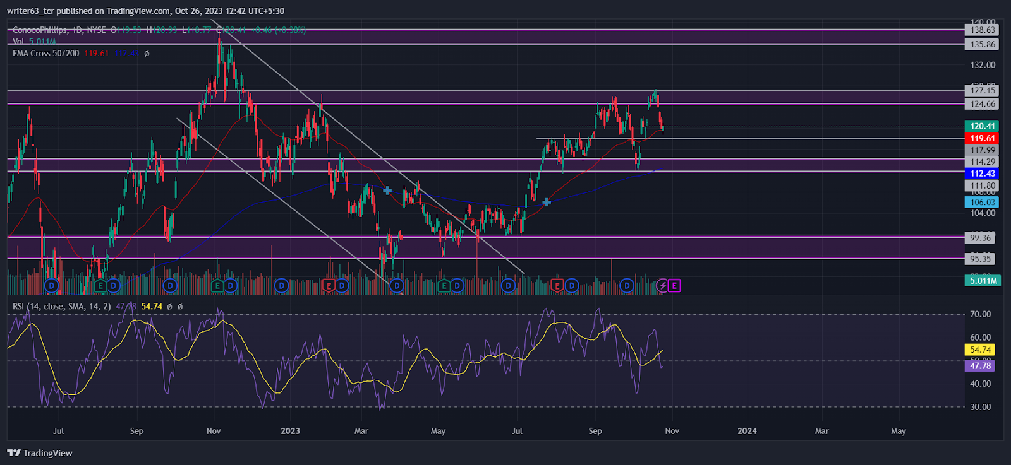This screenshot has height=465, width=1011.
Task: Click the 117.99 price level label
Action: coord(983,150)
